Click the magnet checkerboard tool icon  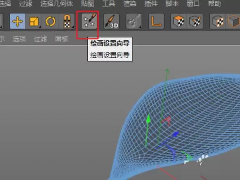coord(67,22)
